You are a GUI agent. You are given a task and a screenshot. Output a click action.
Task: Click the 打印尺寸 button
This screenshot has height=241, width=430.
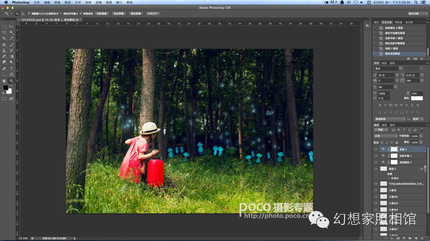coord(153,14)
